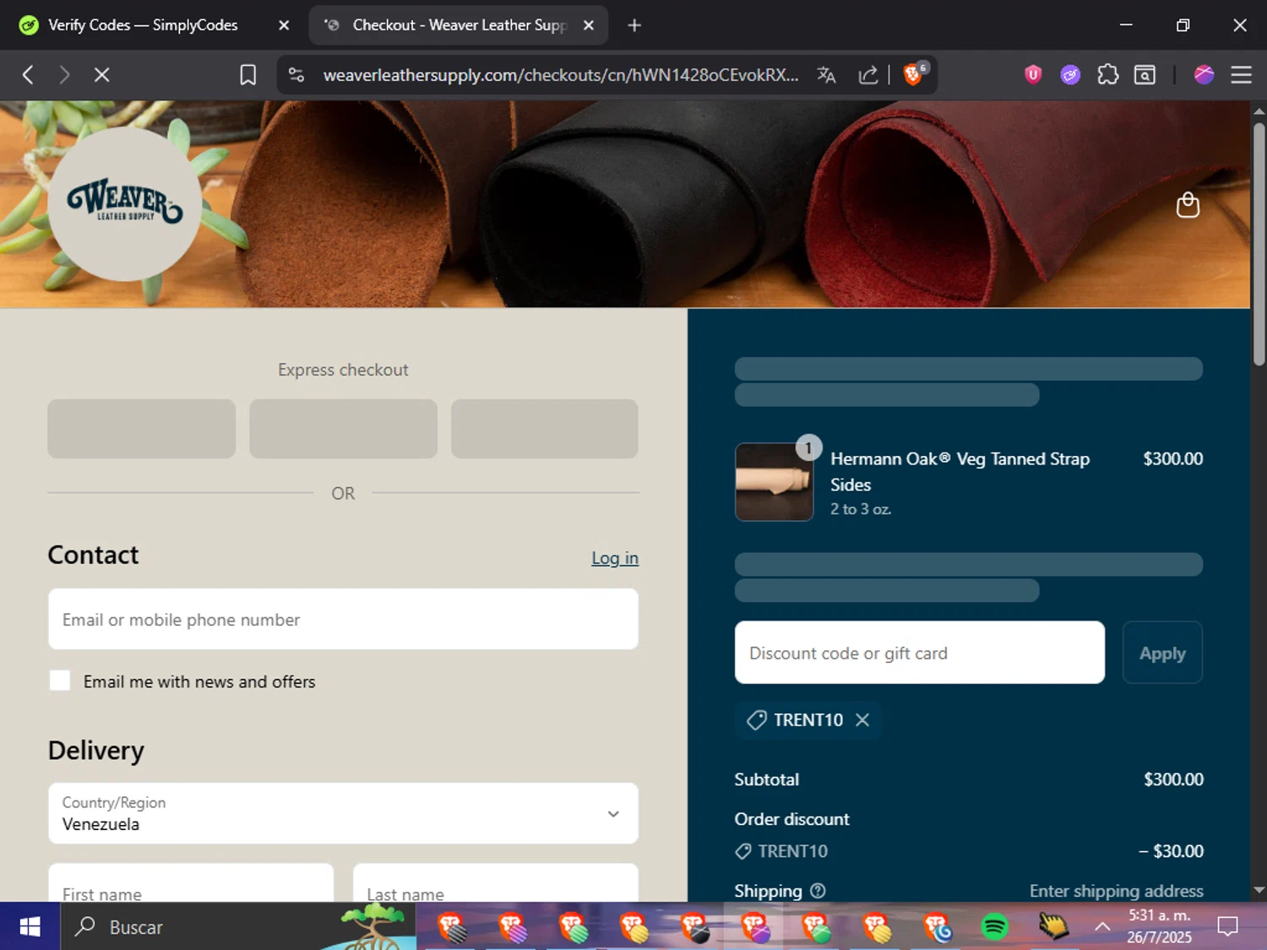Image resolution: width=1267 pixels, height=950 pixels.
Task: Click the First name field
Action: coord(191,882)
